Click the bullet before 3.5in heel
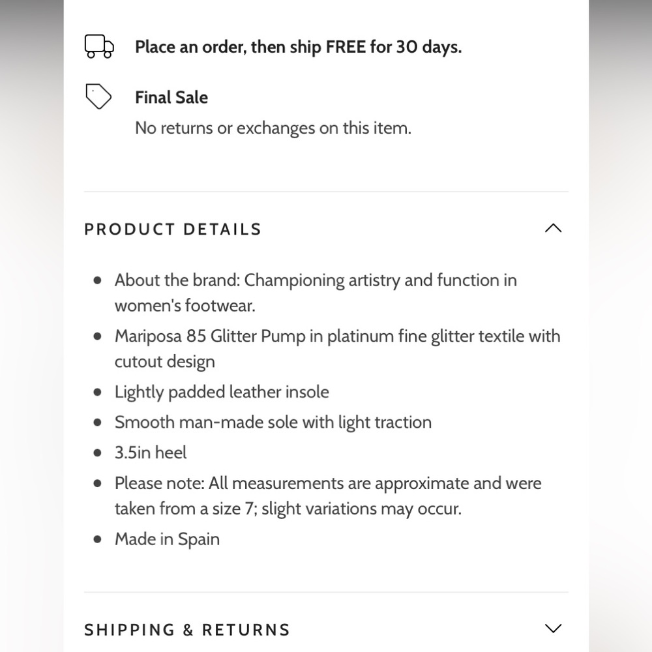Image resolution: width=652 pixels, height=652 pixels. click(98, 452)
